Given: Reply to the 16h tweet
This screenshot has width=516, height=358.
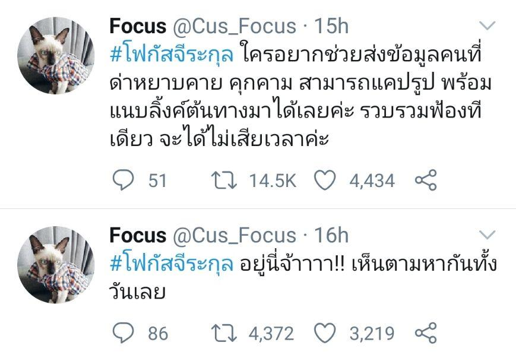Looking at the screenshot, I should point(124,332).
